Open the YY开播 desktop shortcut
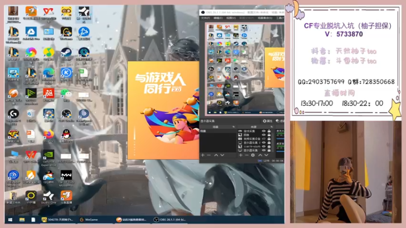Screen dimensions: 406x228 31,197
